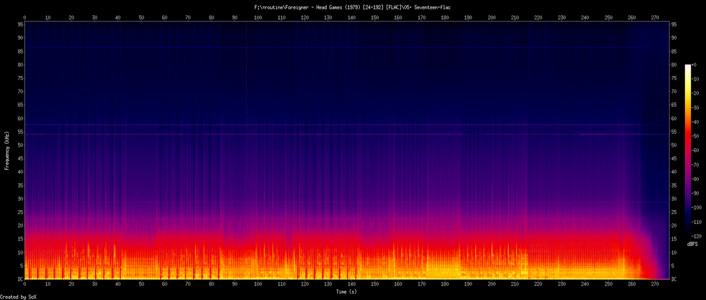Click '25' on the right frequency axis
Screen dimensions: 706x300
pos(674,212)
